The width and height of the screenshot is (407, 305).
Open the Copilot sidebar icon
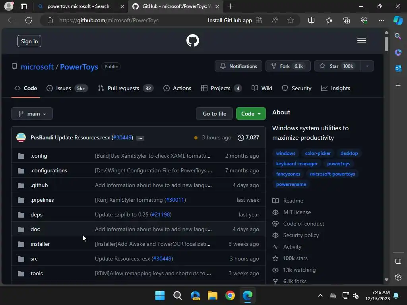click(x=398, y=20)
